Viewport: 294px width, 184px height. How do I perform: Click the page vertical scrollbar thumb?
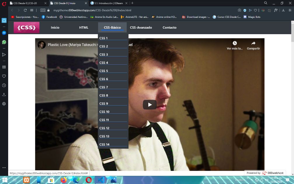[x=293, y=33]
